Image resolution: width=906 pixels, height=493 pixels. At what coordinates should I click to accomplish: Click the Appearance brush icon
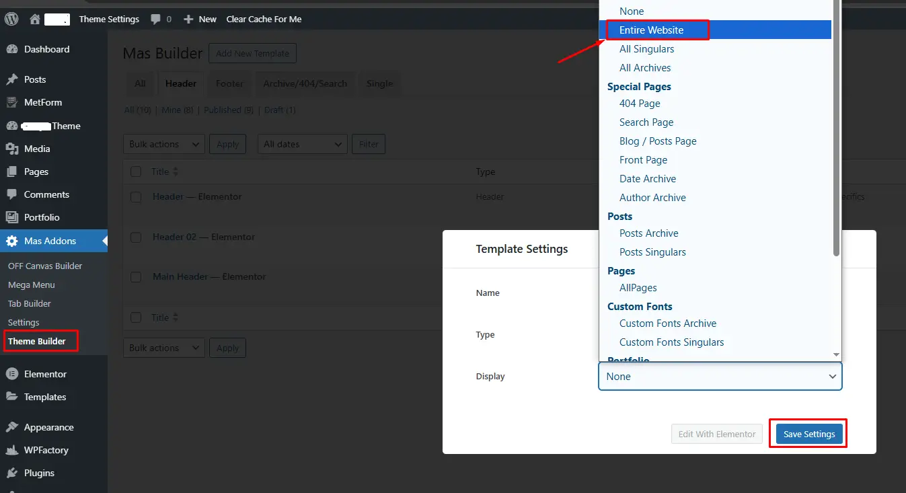tap(11, 427)
